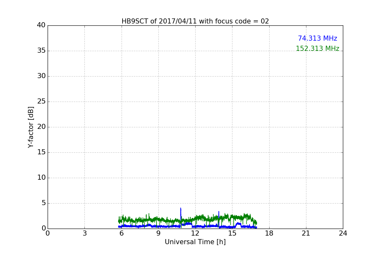Click the y-axis tick label 40
Image resolution: width=381 pixels, height=254 pixels.
41,25
